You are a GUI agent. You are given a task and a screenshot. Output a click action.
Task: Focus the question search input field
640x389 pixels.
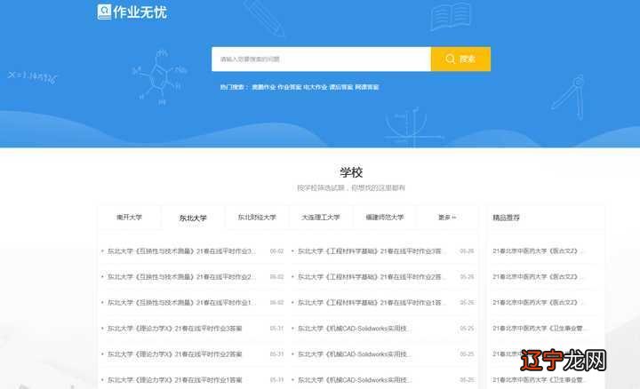click(321, 60)
